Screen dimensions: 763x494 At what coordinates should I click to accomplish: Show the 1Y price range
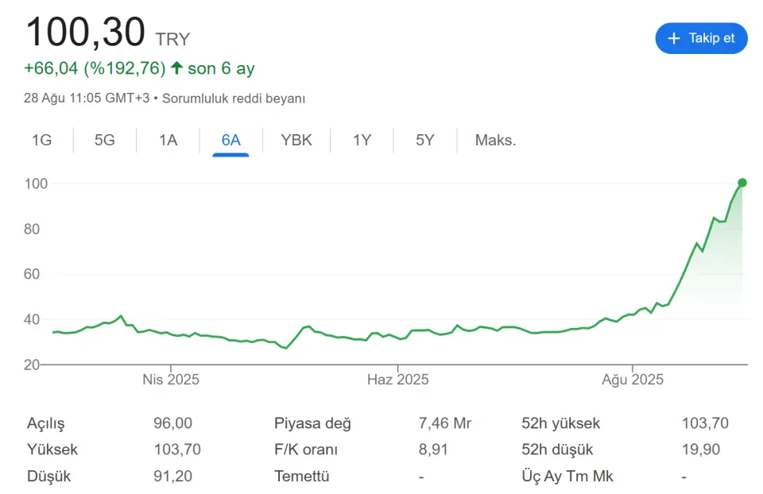(x=362, y=140)
